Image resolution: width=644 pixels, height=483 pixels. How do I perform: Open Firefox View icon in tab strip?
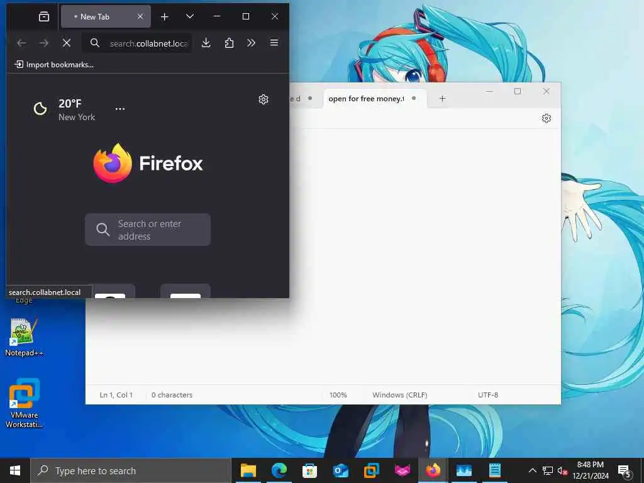tap(44, 16)
